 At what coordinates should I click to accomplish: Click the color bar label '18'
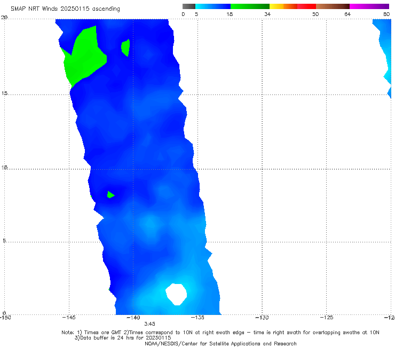pyautogui.click(x=230, y=14)
